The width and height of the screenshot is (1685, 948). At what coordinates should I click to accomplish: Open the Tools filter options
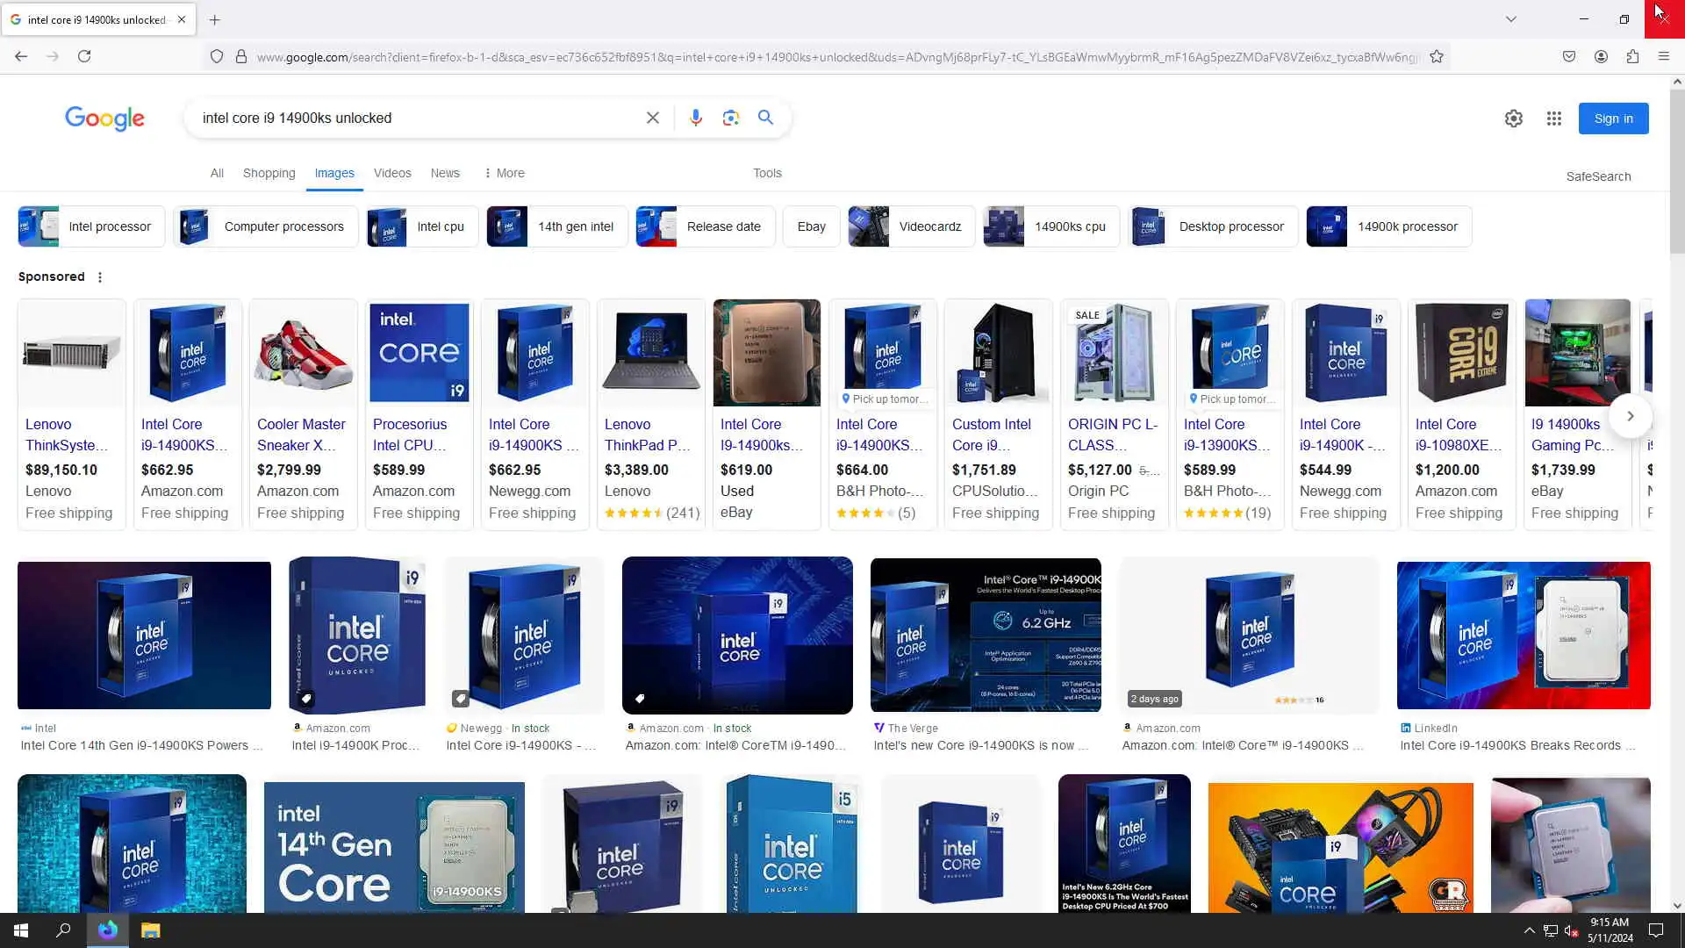pos(767,173)
